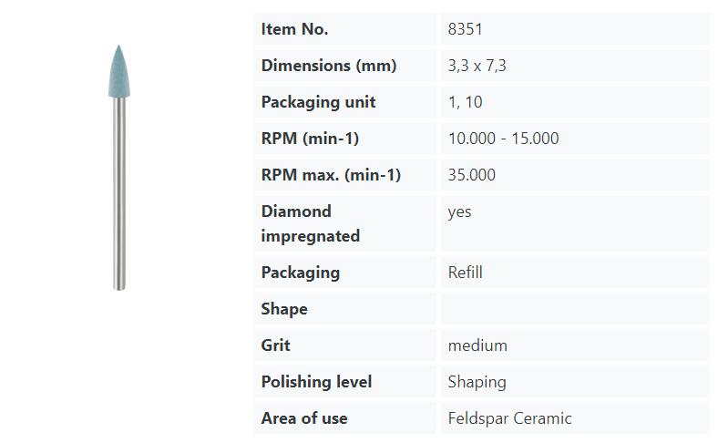Click the polishing bur product image
The image size is (718, 443).
tap(118, 167)
